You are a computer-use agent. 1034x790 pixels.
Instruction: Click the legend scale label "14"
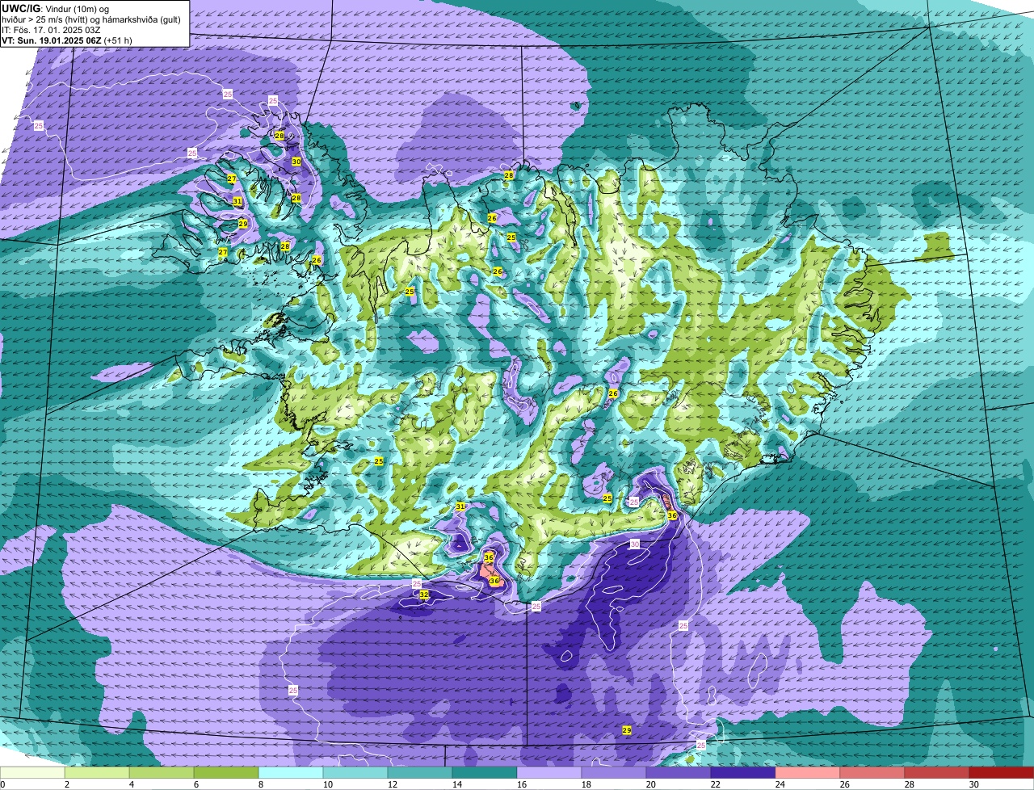click(457, 784)
